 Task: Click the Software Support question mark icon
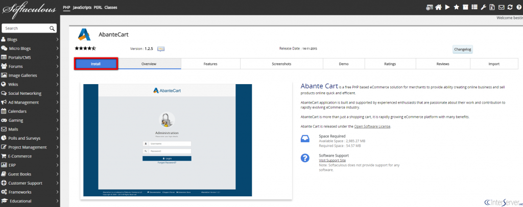click(x=305, y=158)
